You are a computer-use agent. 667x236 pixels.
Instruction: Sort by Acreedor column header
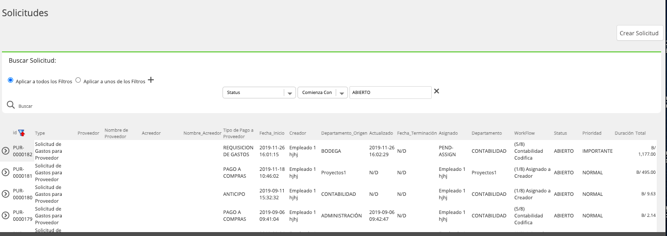click(x=151, y=133)
